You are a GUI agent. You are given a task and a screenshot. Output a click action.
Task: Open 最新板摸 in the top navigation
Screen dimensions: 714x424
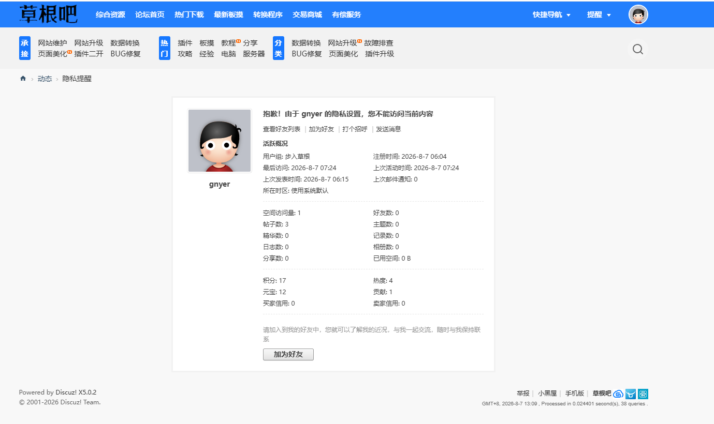(x=228, y=14)
